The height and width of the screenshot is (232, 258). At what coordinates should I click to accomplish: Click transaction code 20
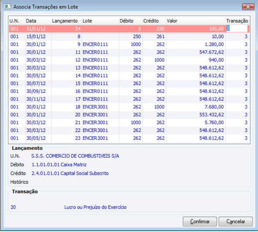pos(13,207)
